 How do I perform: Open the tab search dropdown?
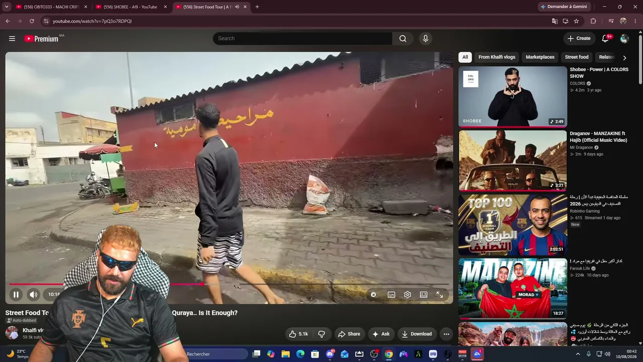coord(7,7)
